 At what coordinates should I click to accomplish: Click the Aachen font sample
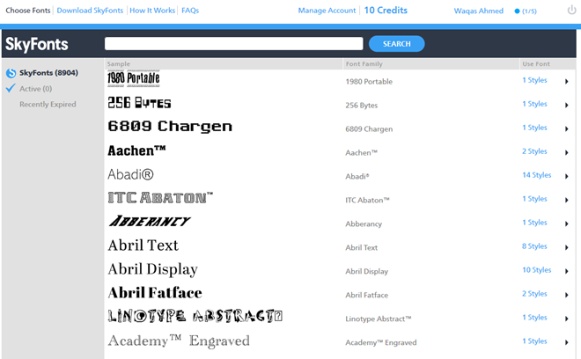136,150
